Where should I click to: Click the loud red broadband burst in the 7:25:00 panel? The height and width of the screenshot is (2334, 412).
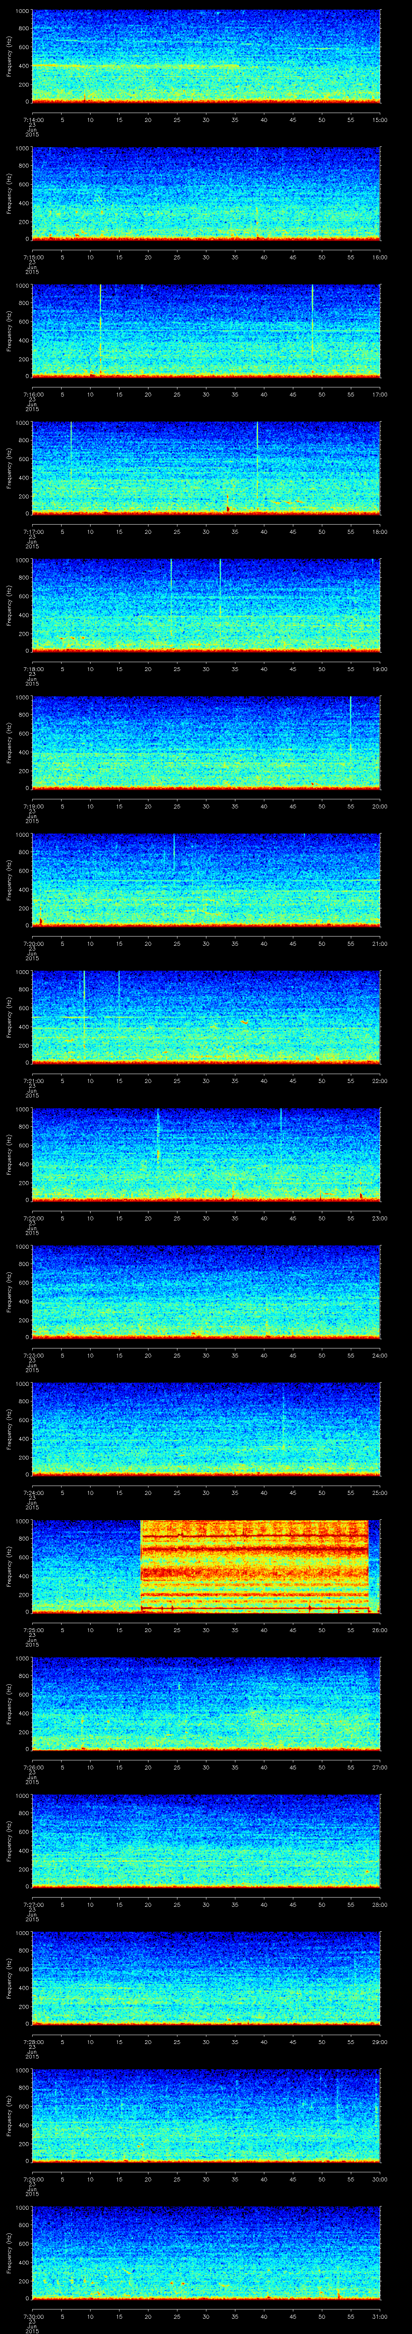(x=254, y=1566)
